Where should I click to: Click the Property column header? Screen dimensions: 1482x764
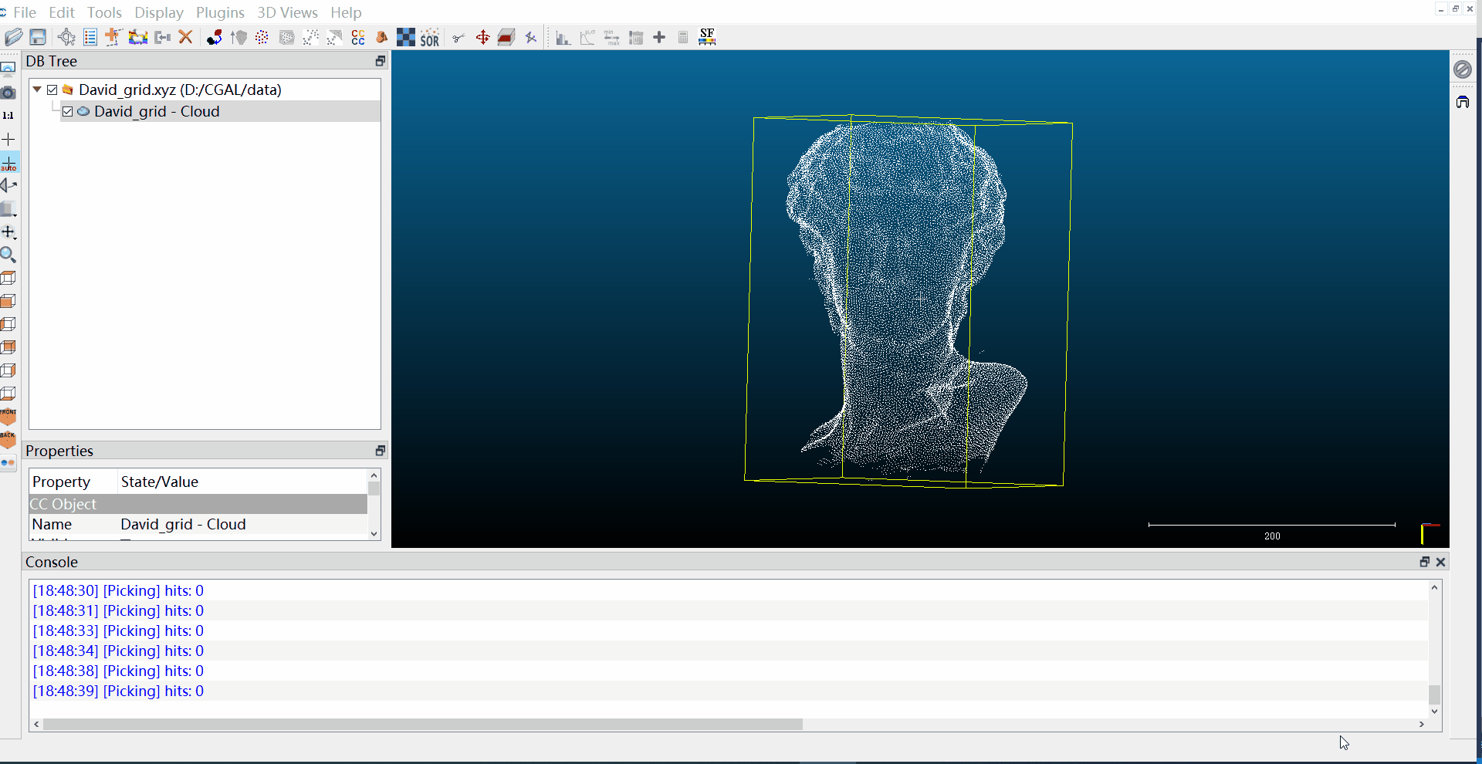(x=62, y=482)
